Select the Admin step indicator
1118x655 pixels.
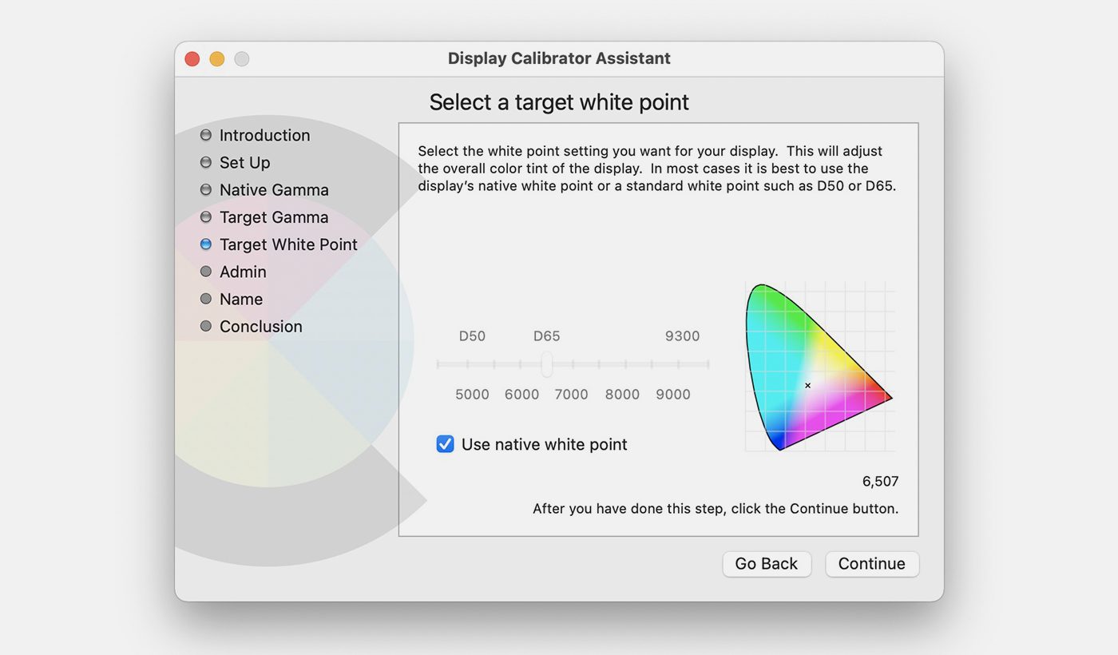(x=206, y=272)
